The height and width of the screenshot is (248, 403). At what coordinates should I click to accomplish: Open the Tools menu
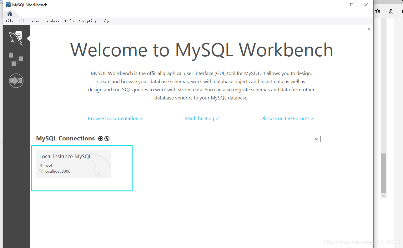click(69, 21)
